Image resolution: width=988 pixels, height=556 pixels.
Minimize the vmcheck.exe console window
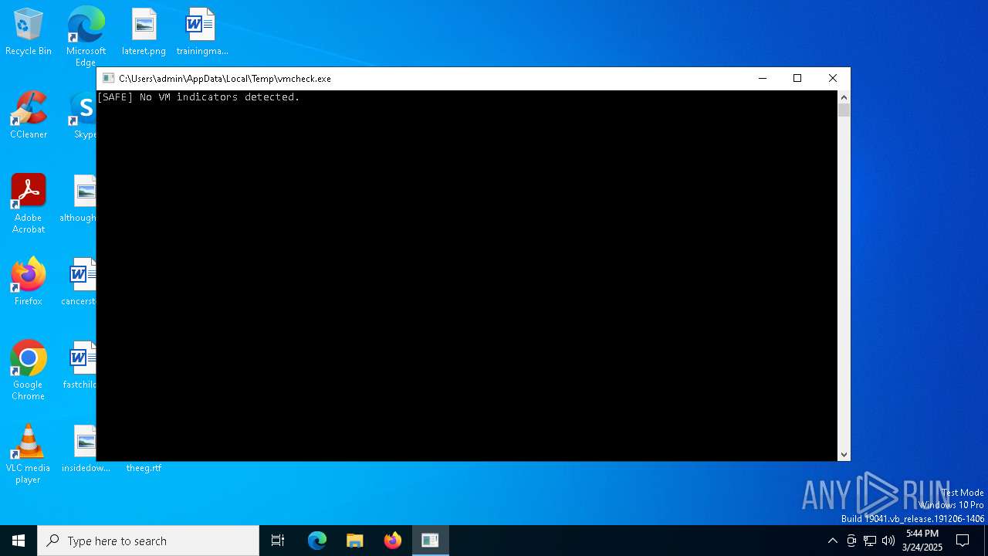(x=763, y=78)
